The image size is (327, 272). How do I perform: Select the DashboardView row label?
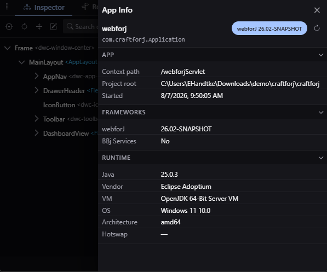tap(66, 133)
